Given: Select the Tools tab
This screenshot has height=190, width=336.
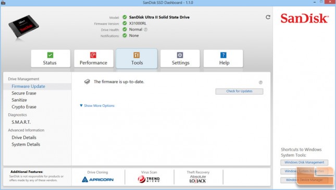Looking at the screenshot, I should coord(136,59).
